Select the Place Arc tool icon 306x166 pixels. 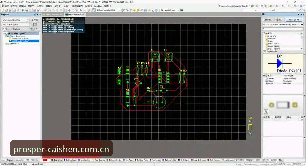pyautogui.click(x=142, y=10)
